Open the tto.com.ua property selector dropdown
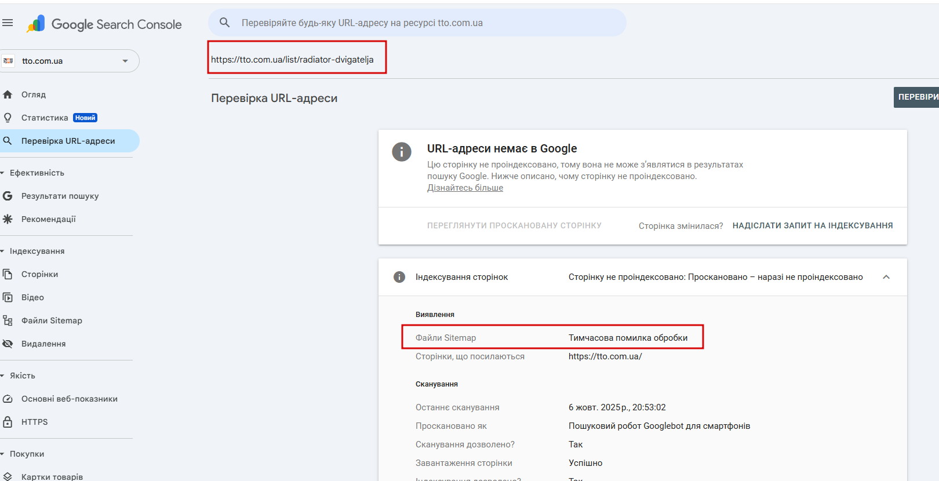This screenshot has height=481, width=939. tap(70, 61)
